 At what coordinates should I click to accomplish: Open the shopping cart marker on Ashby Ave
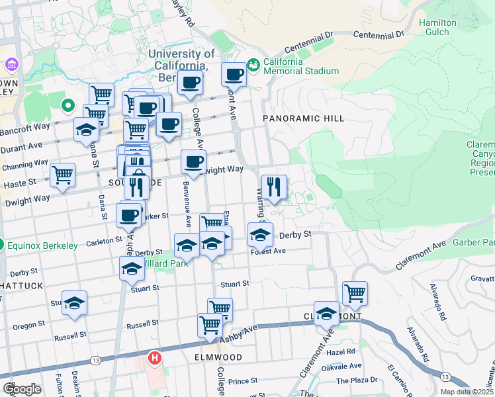(x=210, y=326)
